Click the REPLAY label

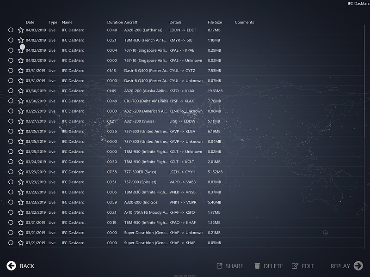340,266
